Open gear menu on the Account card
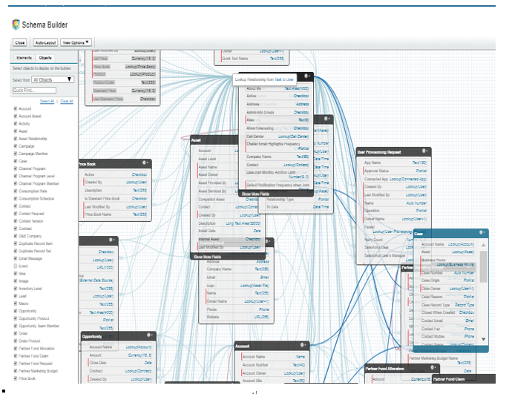This screenshot has height=394, width=512. click(x=303, y=345)
